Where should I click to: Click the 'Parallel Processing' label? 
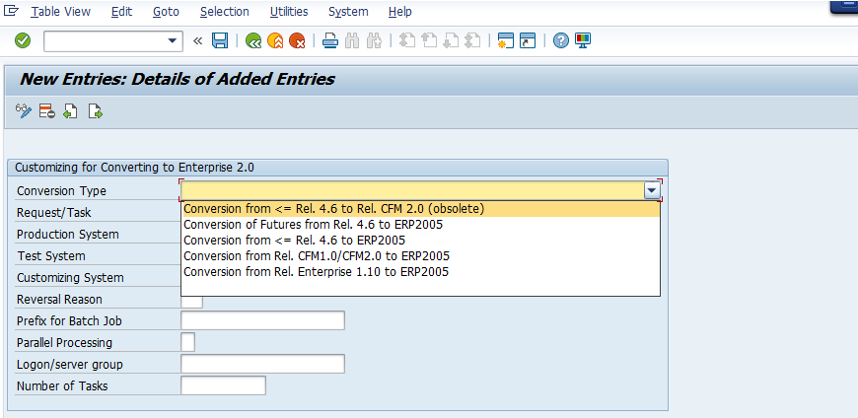[x=64, y=342]
